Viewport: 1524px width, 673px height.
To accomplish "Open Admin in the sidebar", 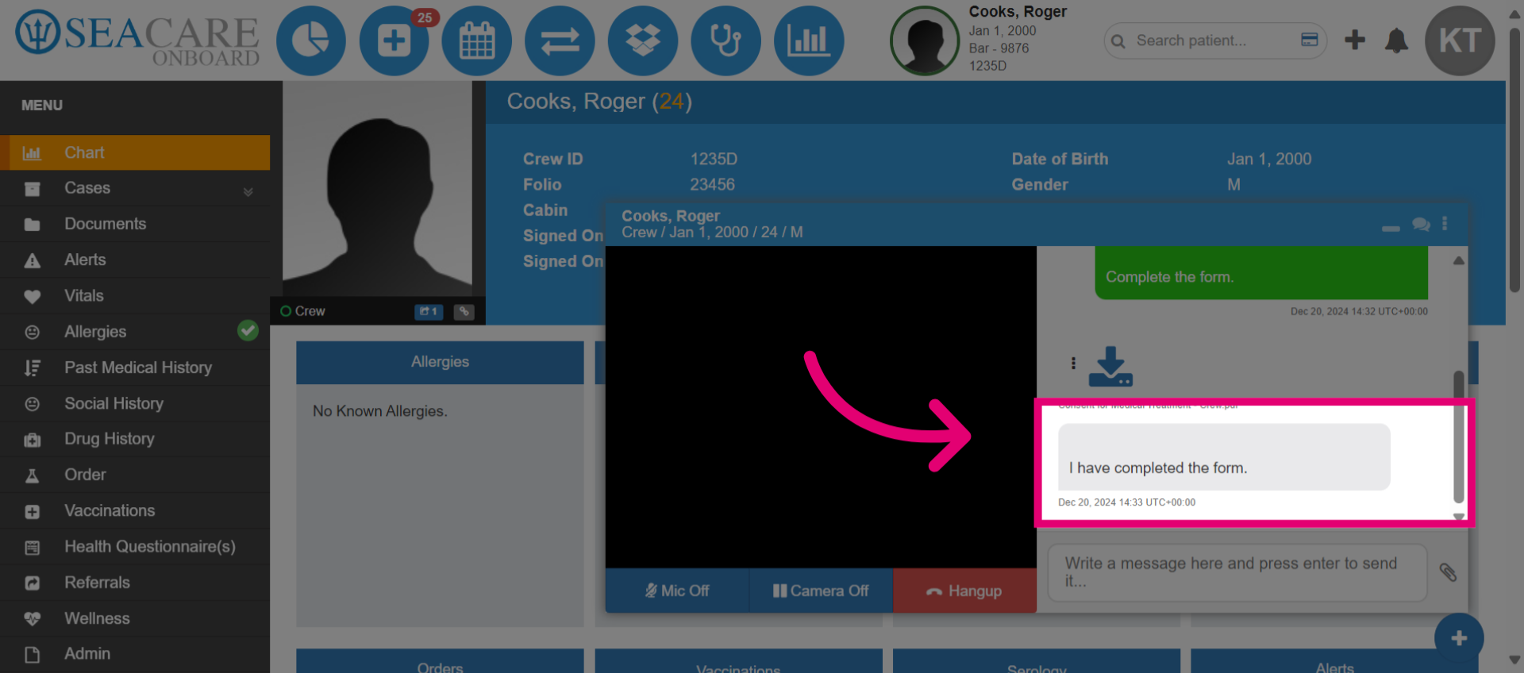I will [135, 654].
